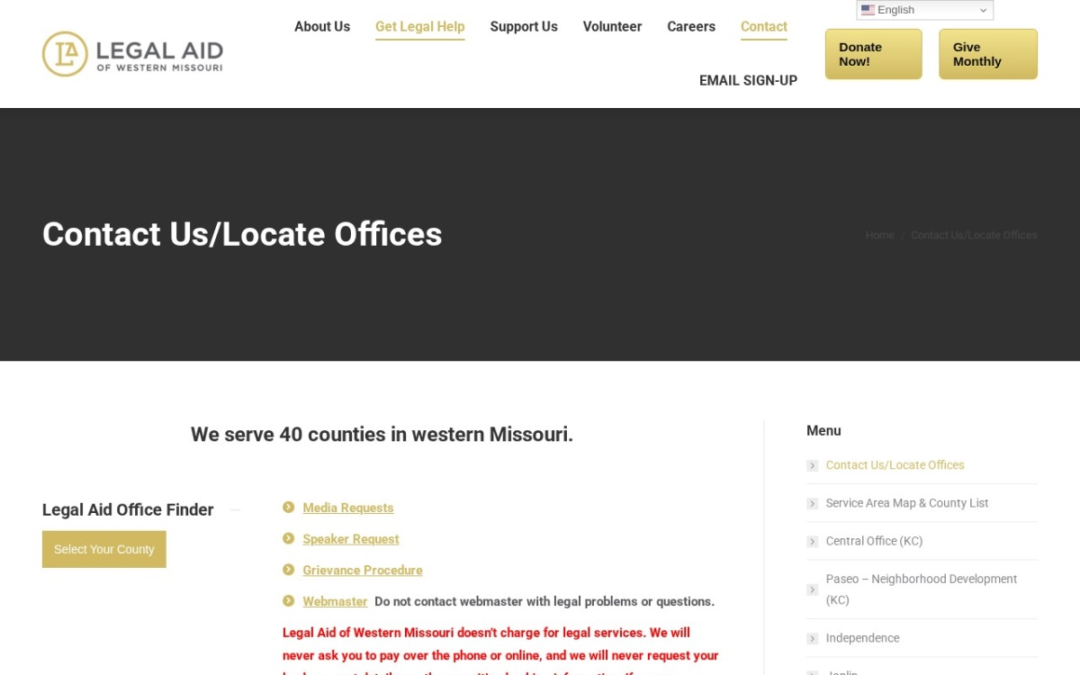Click the US flag icon in language selector
The height and width of the screenshot is (675, 1080).
click(868, 10)
